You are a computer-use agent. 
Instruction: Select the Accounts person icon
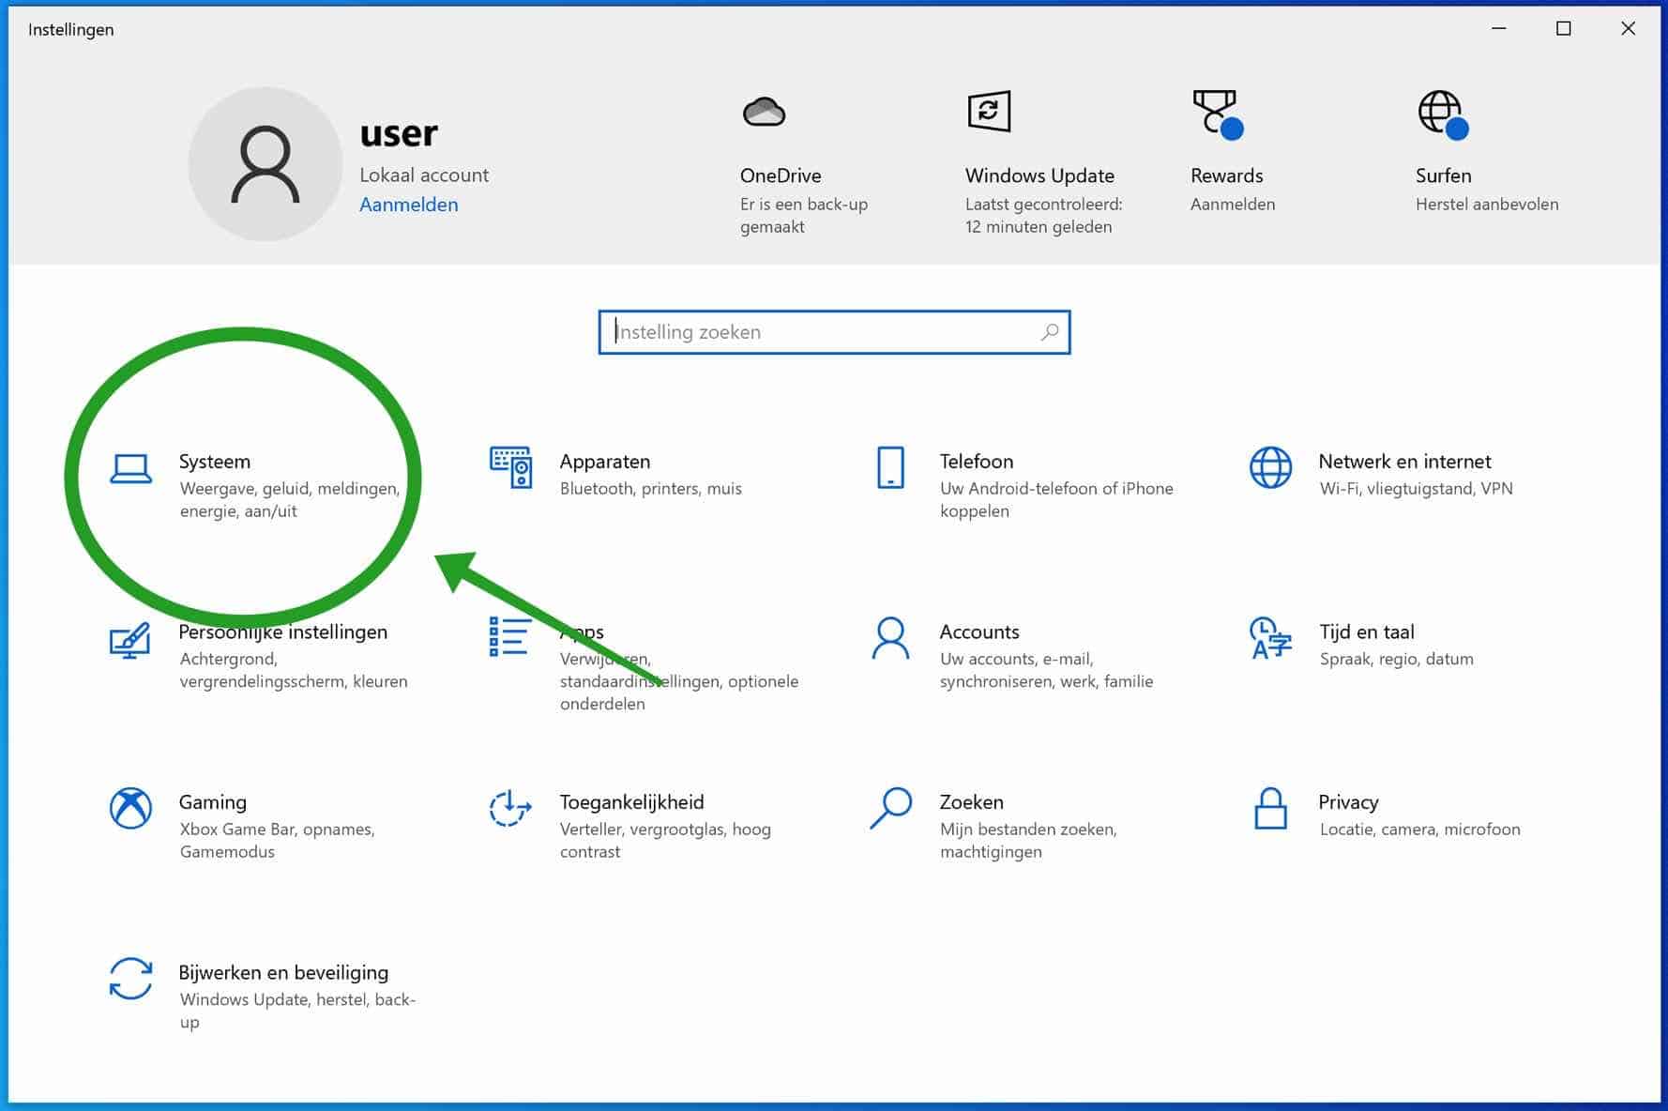pyautogui.click(x=890, y=638)
